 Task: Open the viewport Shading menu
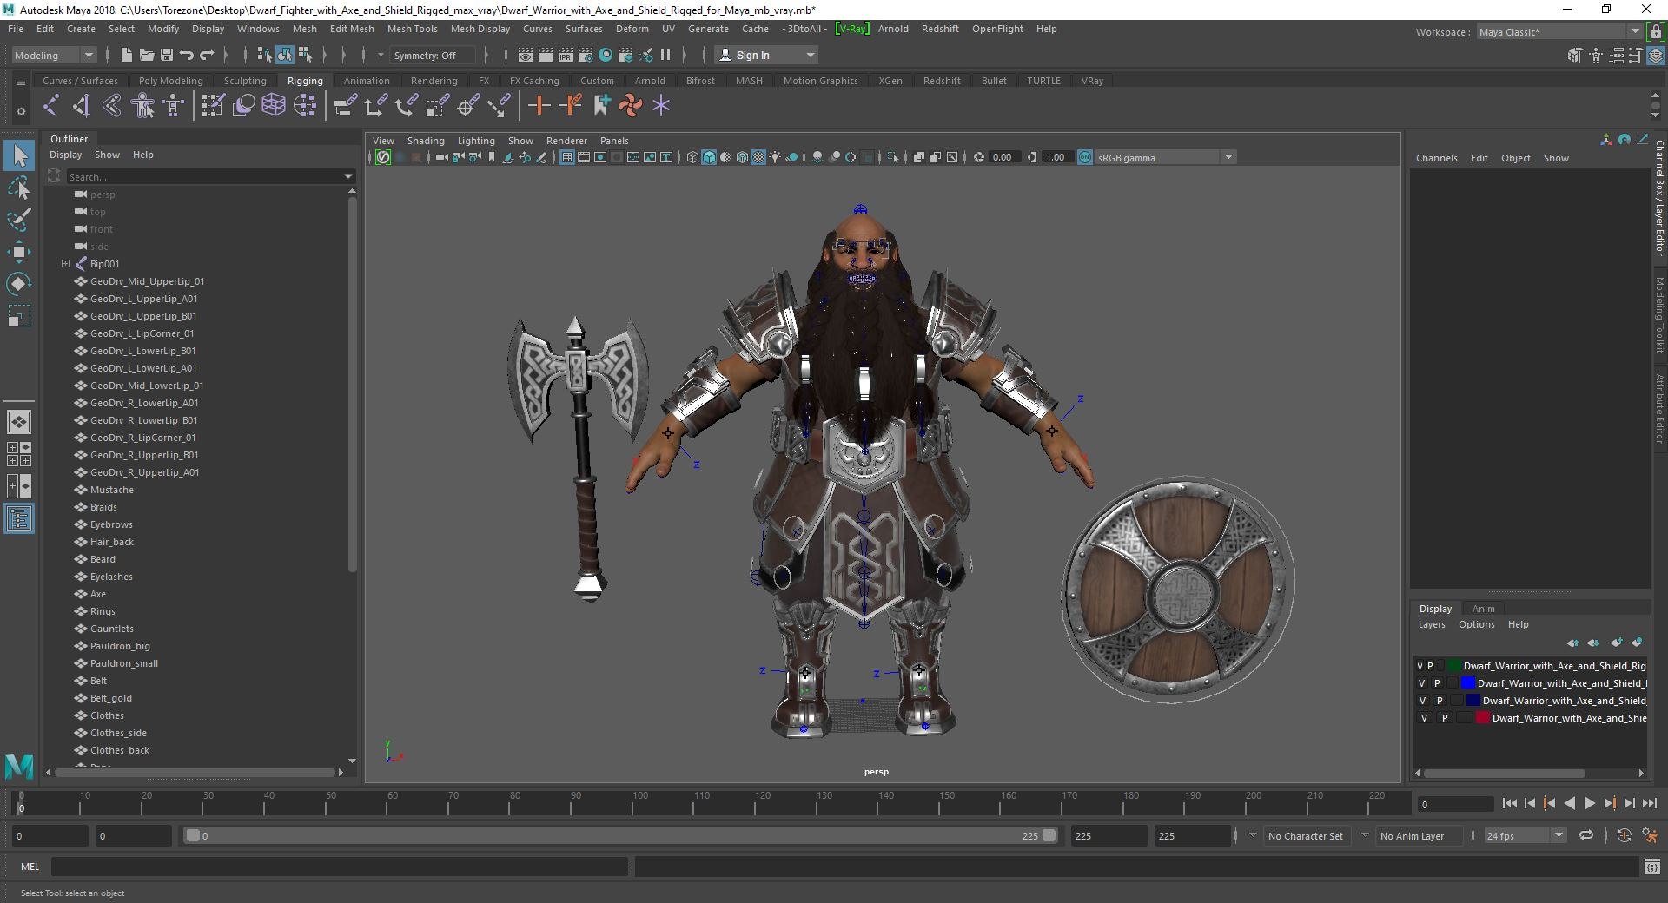pyautogui.click(x=426, y=141)
